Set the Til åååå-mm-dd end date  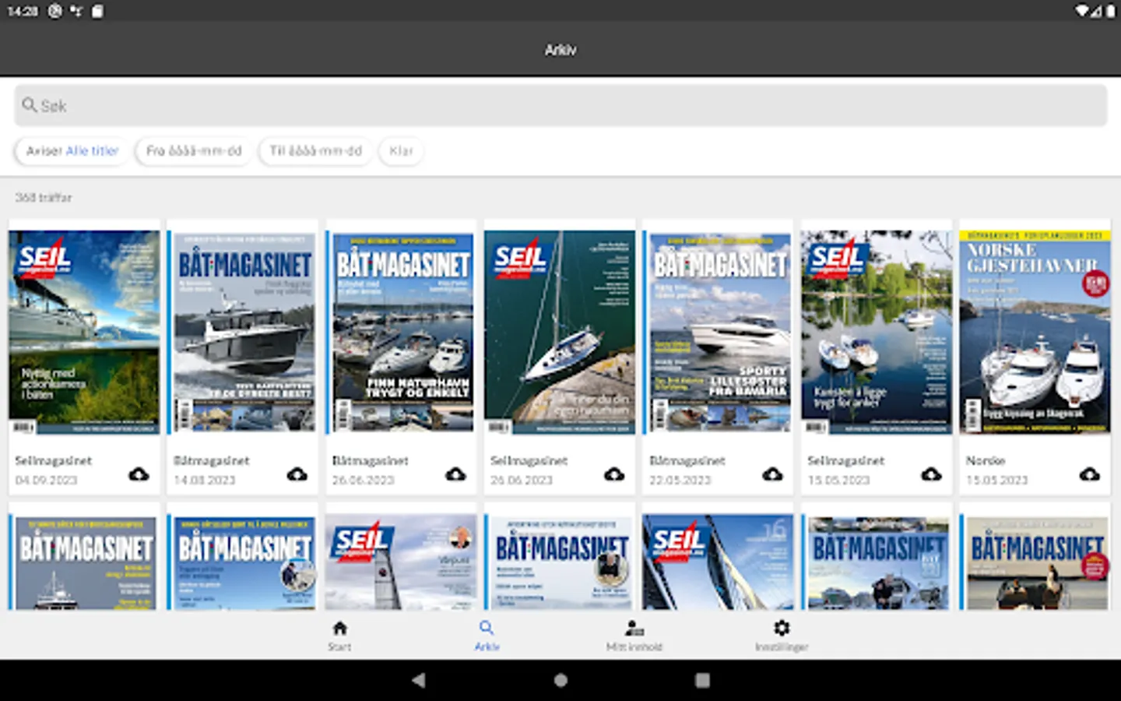click(315, 151)
